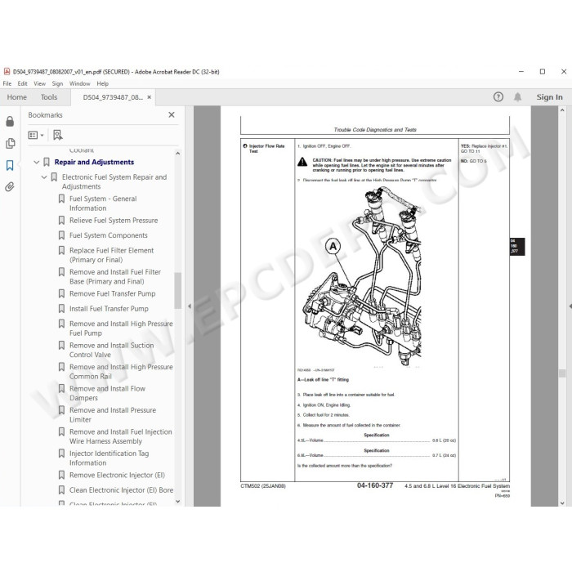Click bookmark icon beside Relieve Fuel System Pressure
572x572 pixels.
(61, 221)
